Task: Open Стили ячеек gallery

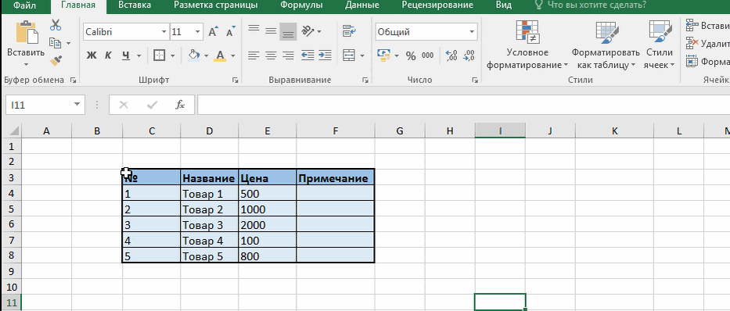Action: pyautogui.click(x=660, y=45)
